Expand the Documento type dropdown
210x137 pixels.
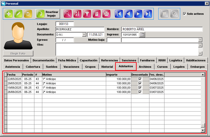click(x=84, y=35)
